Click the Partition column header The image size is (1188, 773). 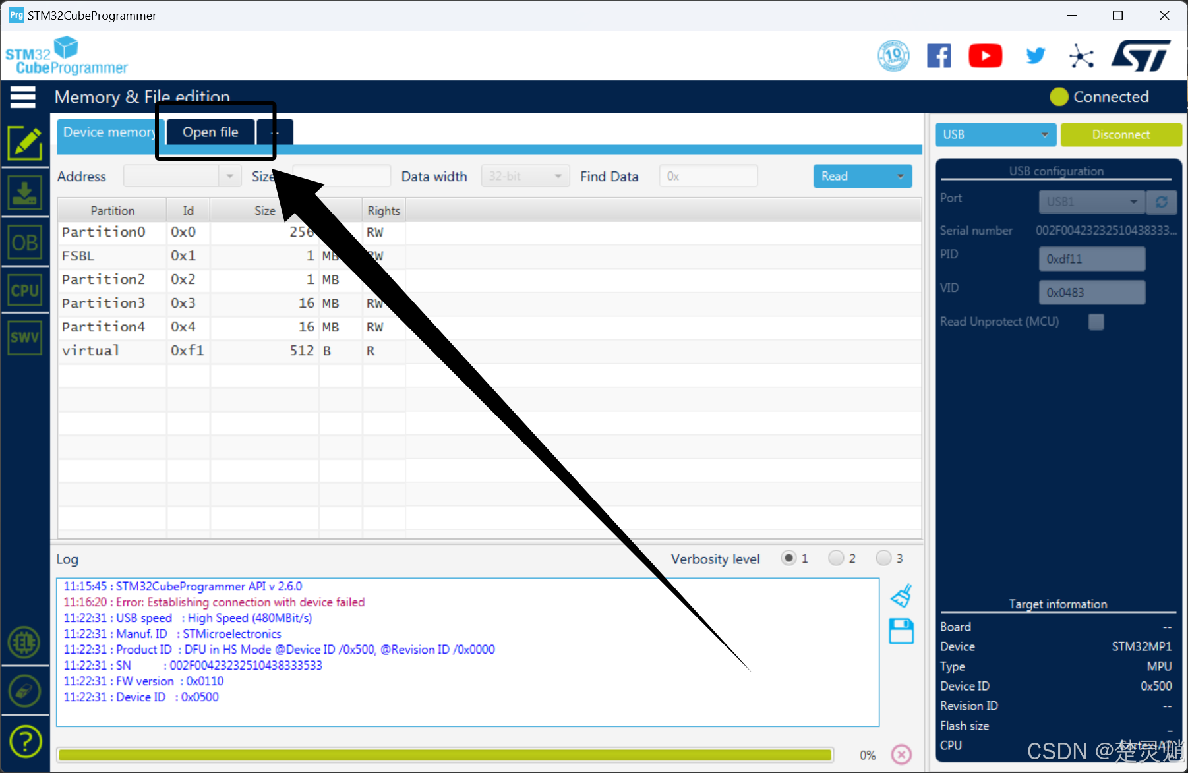tap(112, 210)
